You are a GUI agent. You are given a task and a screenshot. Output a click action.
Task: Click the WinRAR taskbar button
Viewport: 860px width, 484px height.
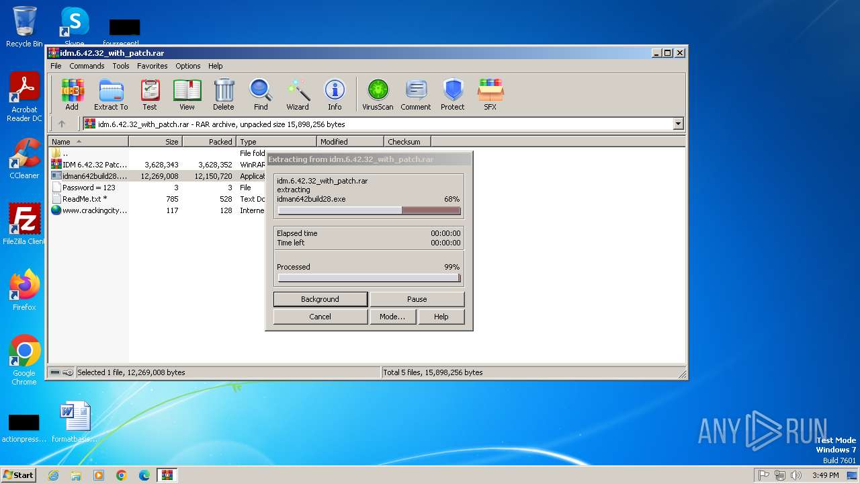point(167,475)
